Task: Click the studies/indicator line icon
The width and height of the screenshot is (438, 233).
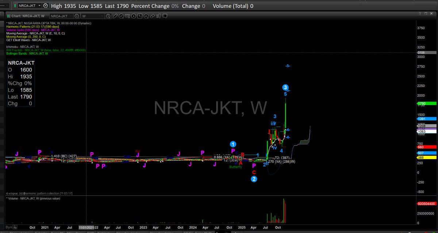Action: pos(121,16)
